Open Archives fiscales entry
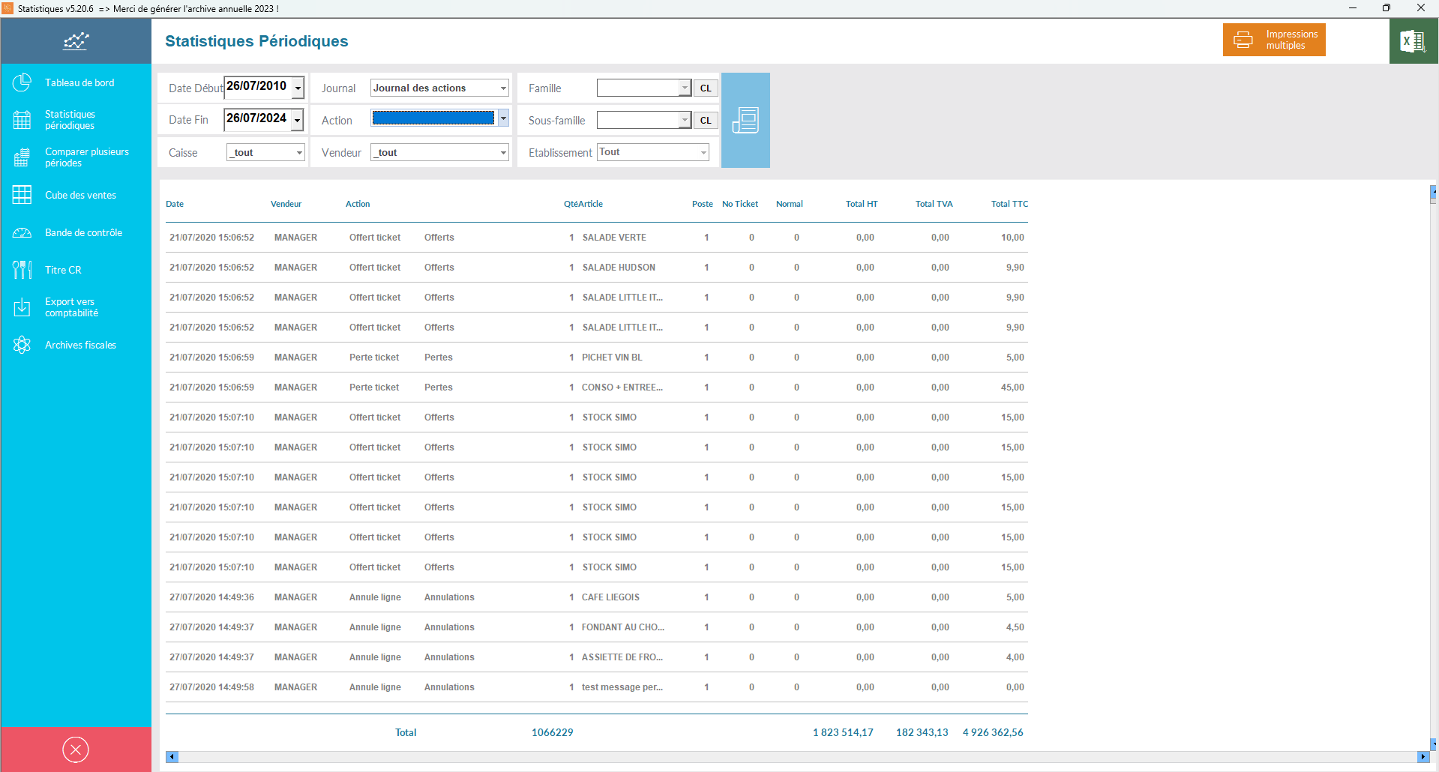The width and height of the screenshot is (1439, 772). tap(80, 345)
